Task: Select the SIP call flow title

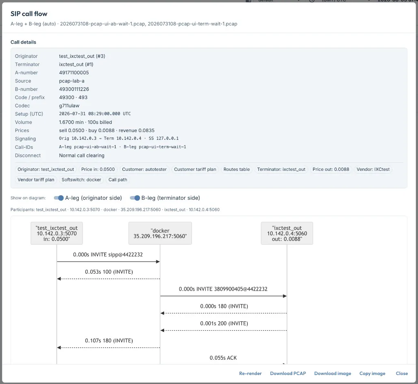Action: (29, 14)
